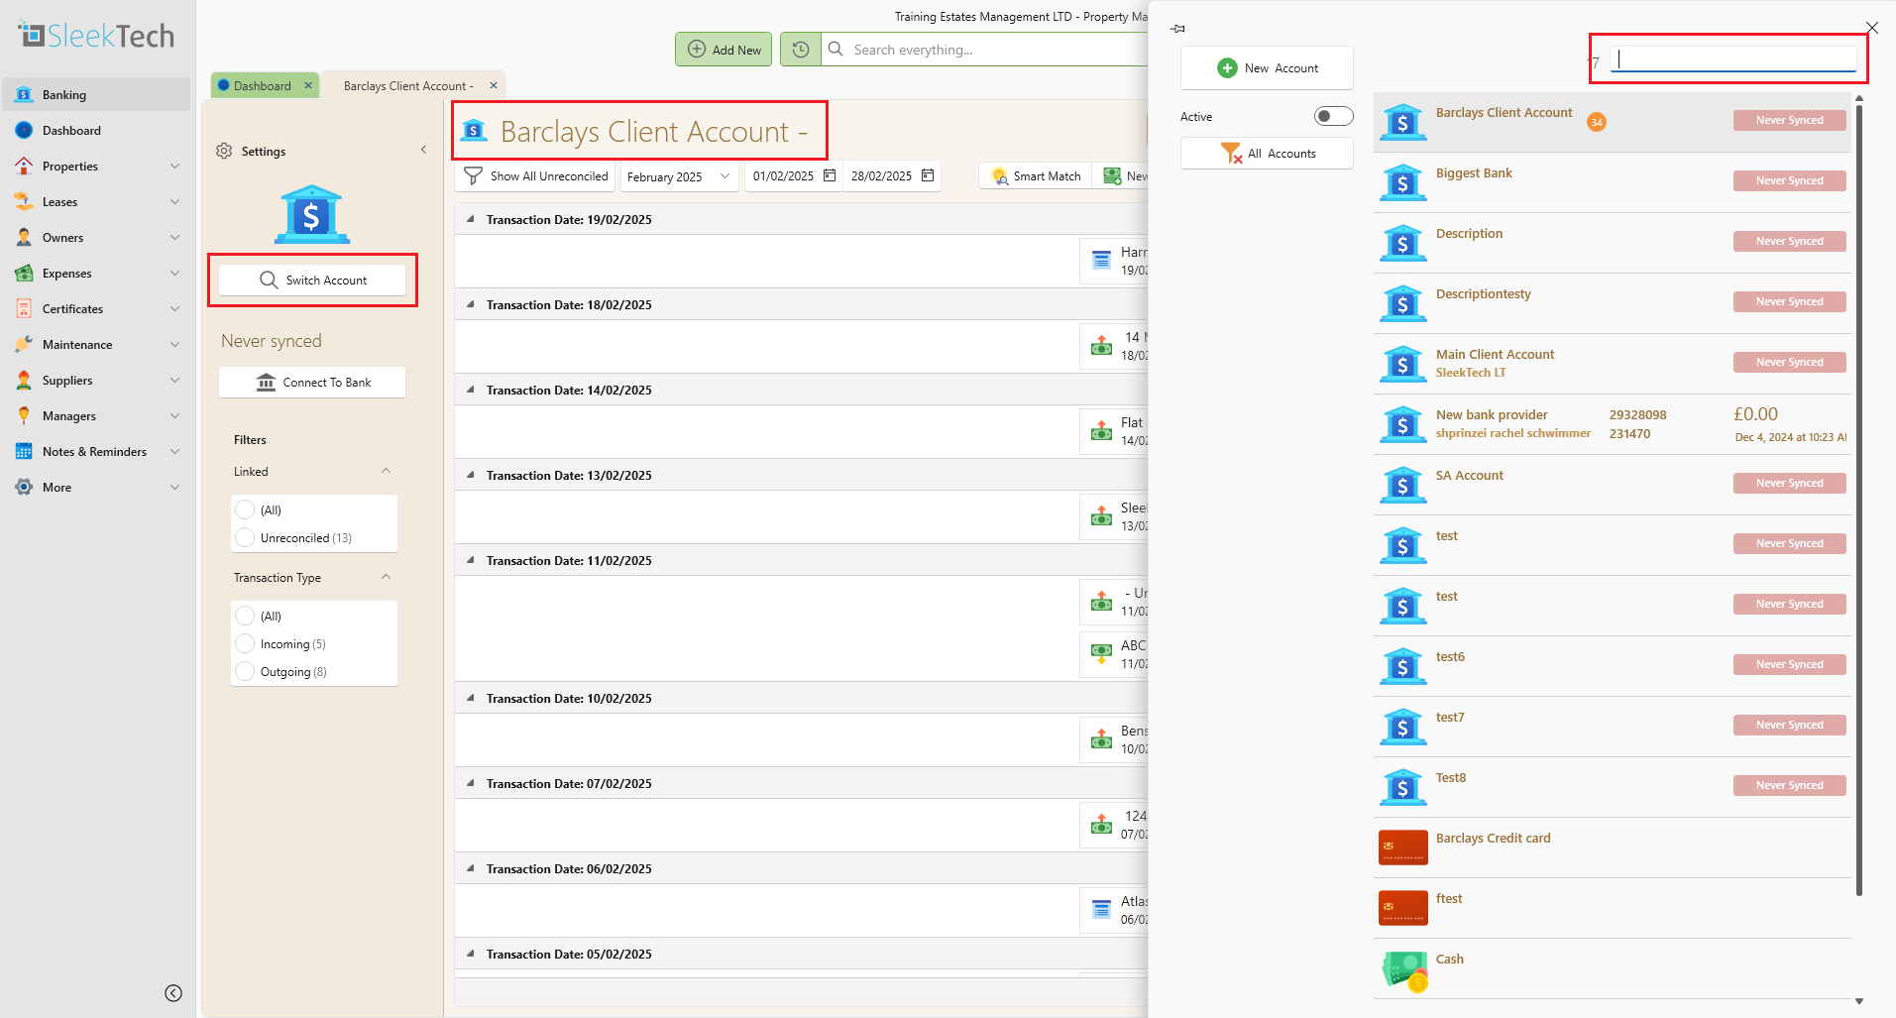
Task: Click the Descriptiontesty account bank icon
Action: (1402, 303)
